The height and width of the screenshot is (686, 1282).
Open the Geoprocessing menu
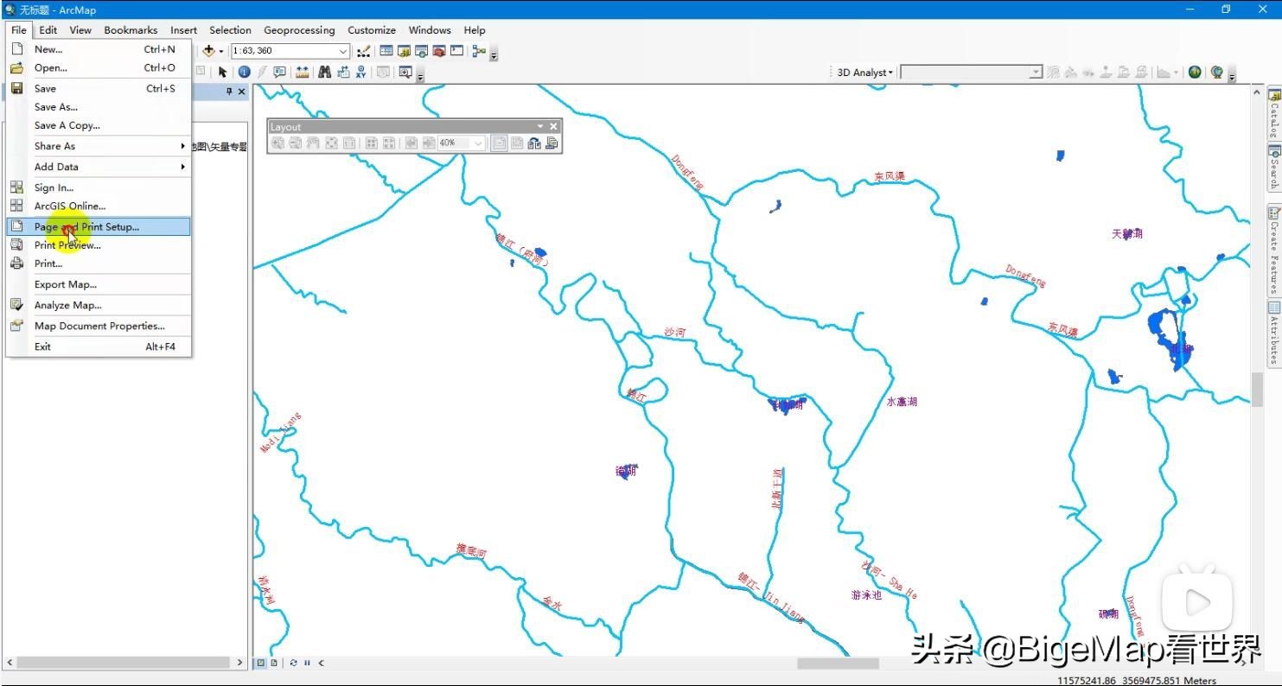tap(299, 30)
